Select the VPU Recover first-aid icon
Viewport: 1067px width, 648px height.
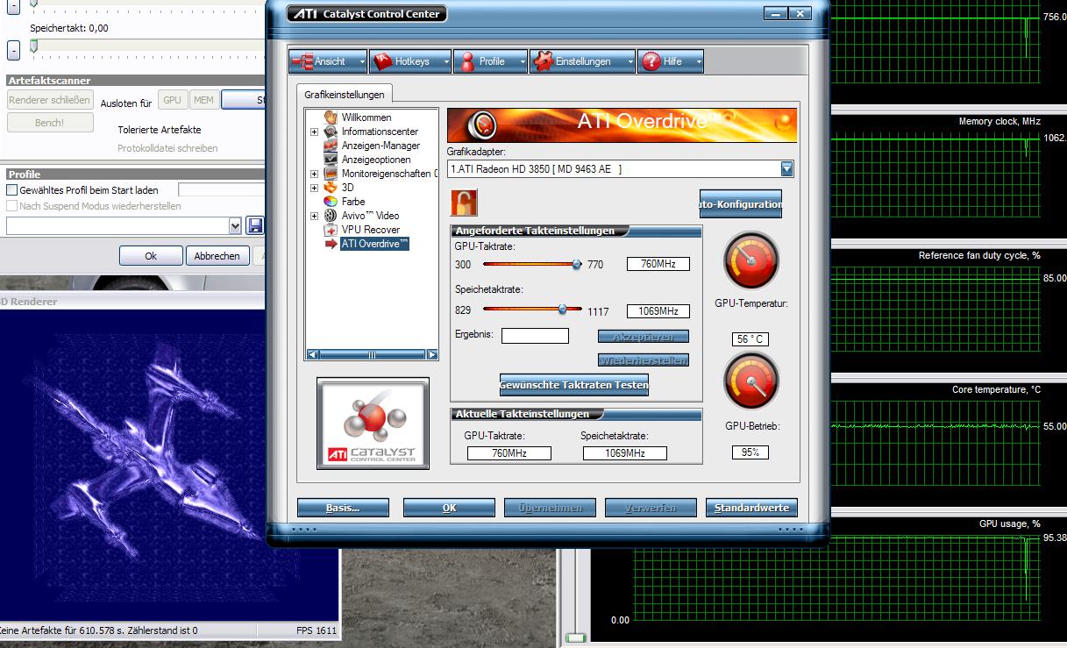331,230
